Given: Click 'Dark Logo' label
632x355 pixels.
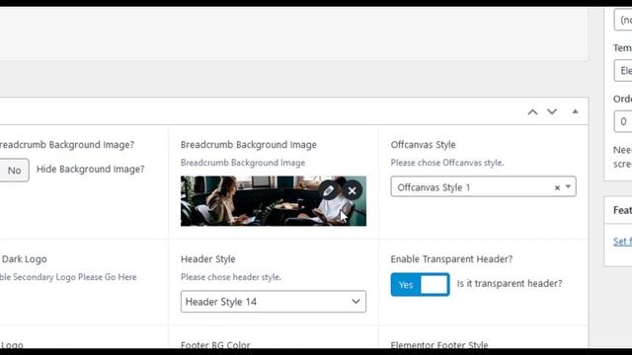Looking at the screenshot, I should pyautogui.click(x=24, y=259).
